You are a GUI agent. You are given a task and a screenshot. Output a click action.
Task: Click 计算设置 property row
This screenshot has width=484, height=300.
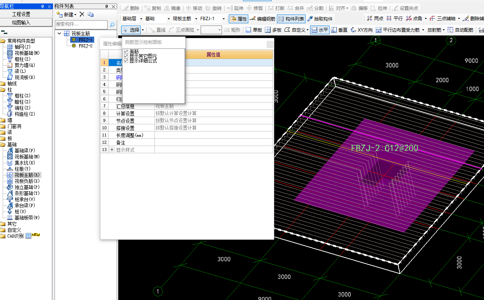pos(187,113)
